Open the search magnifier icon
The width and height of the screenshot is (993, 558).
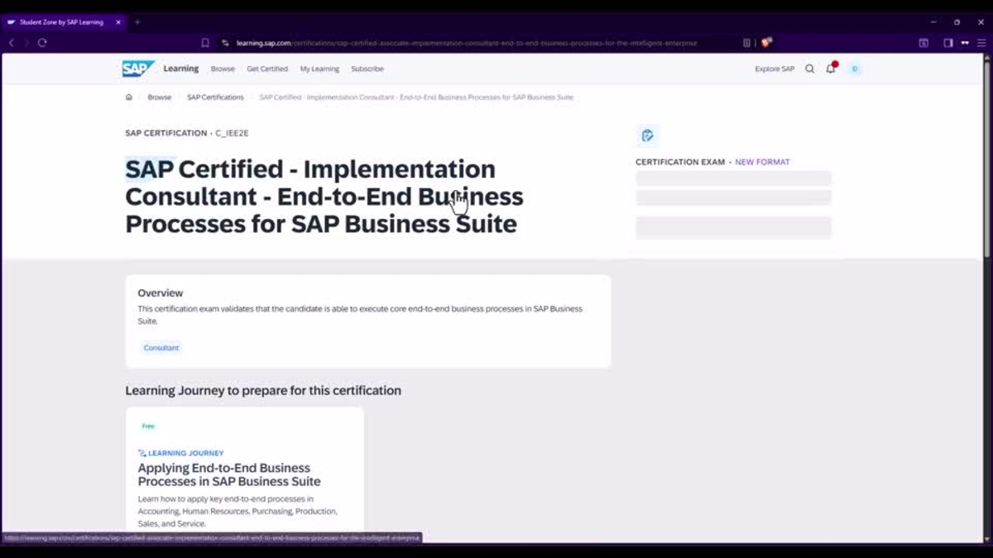810,69
